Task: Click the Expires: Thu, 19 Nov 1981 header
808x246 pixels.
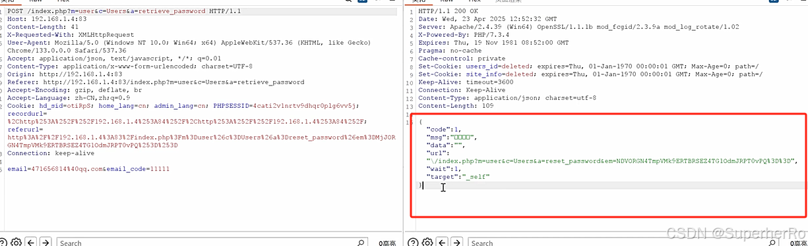Action: [x=493, y=42]
